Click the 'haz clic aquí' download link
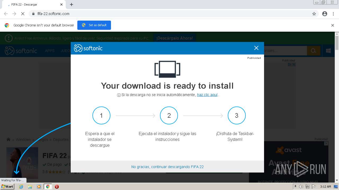Image resolution: width=339 pixels, height=190 pixels. (x=207, y=95)
